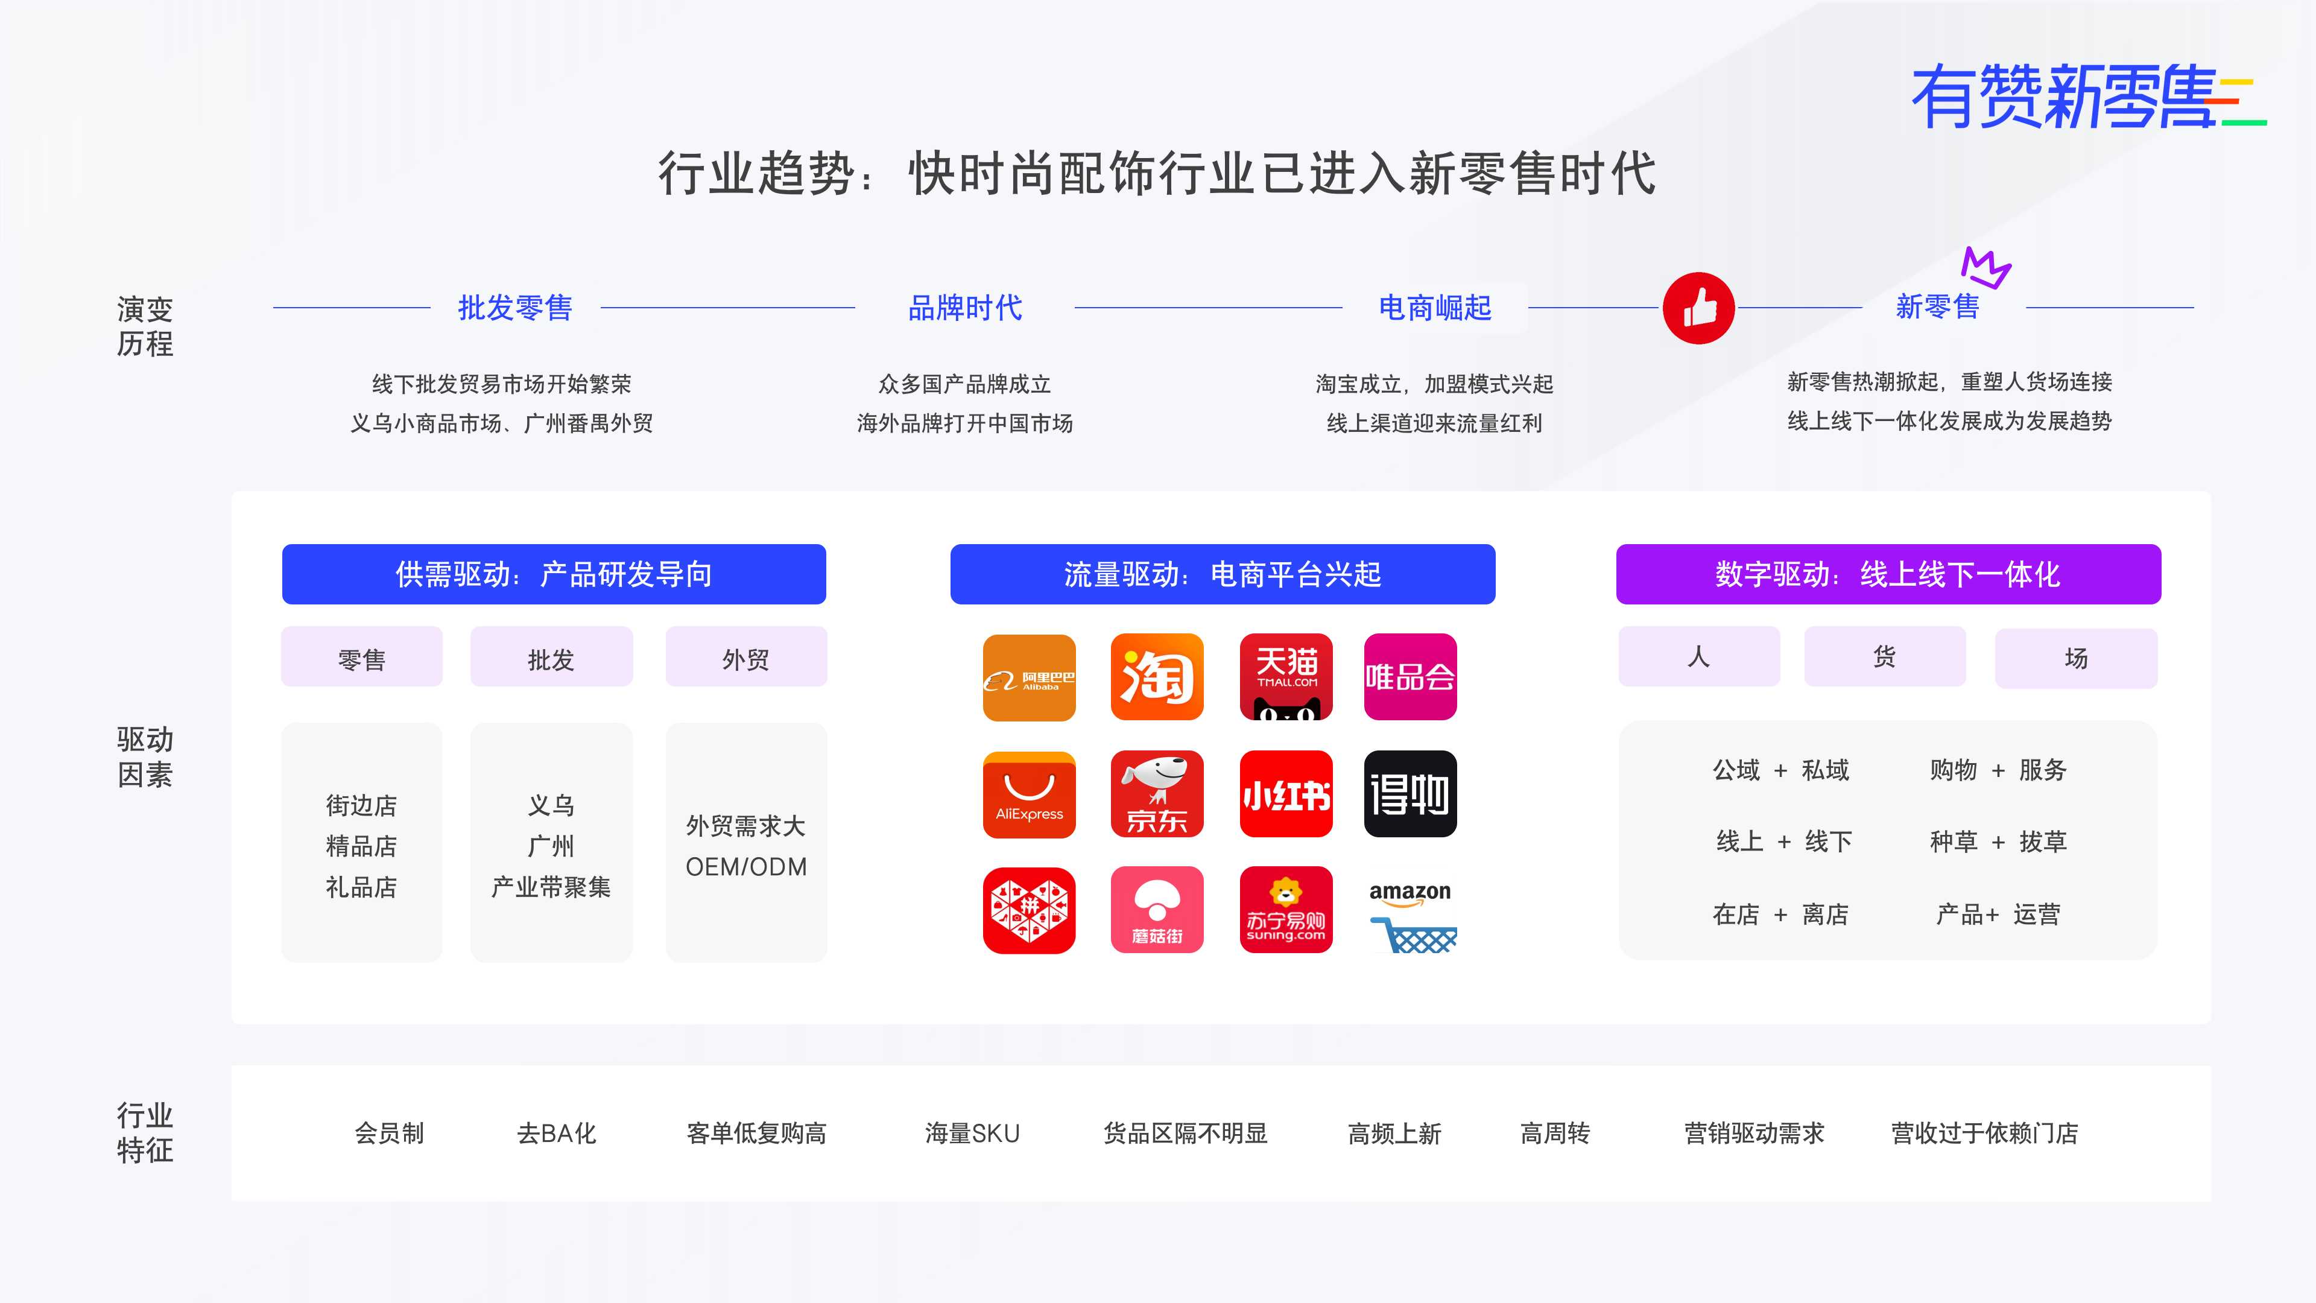Click the text 购物 + 服务
2316x1303 pixels.
pyautogui.click(x=1998, y=770)
